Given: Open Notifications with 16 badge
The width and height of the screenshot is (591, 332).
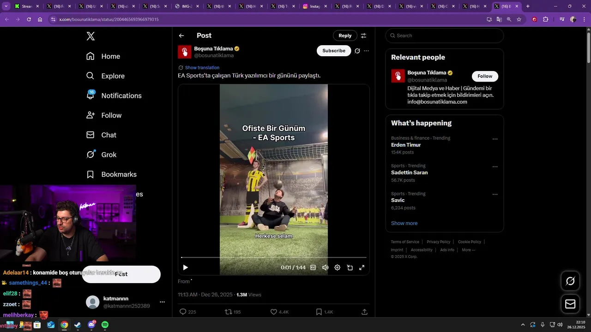Looking at the screenshot, I should 114,95.
